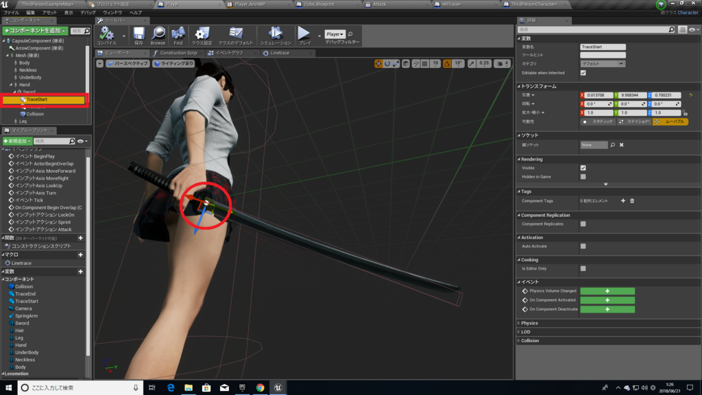Add Physics Volume Changed event
This screenshot has width=702, height=395.
pos(607,291)
